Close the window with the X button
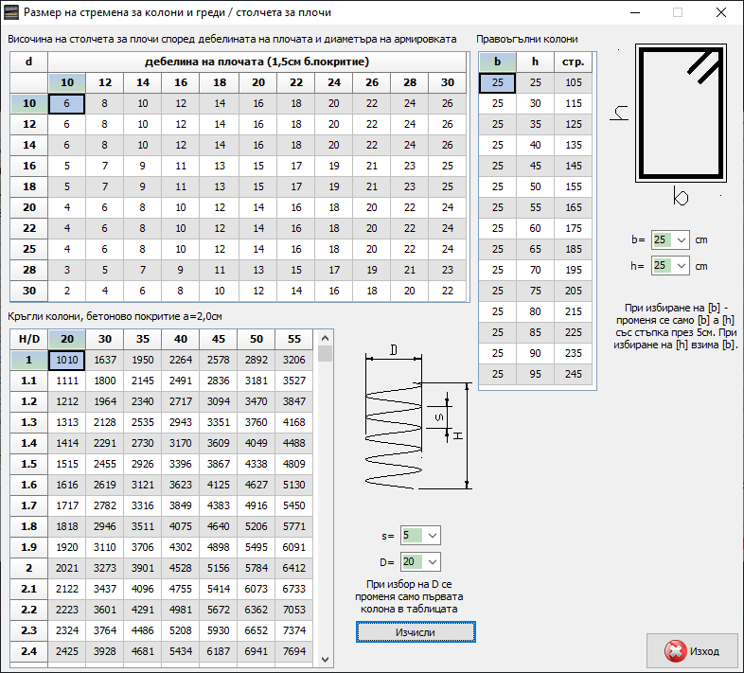 pos(721,13)
